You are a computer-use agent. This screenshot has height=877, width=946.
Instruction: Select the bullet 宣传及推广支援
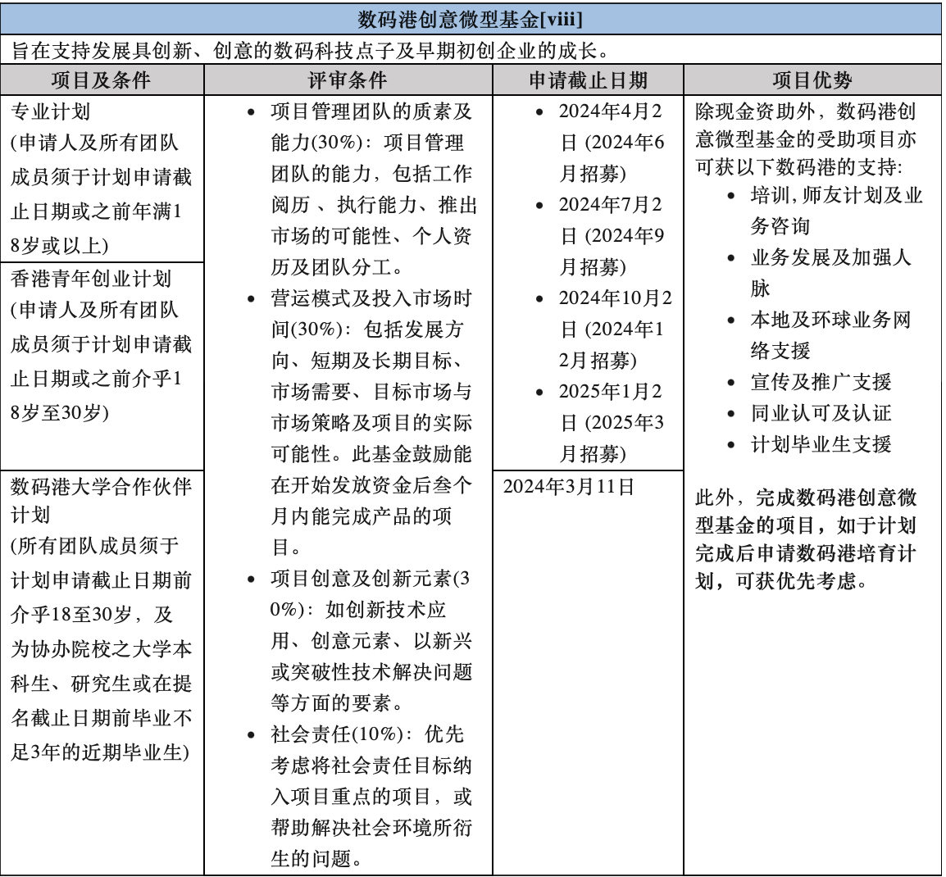(821, 382)
